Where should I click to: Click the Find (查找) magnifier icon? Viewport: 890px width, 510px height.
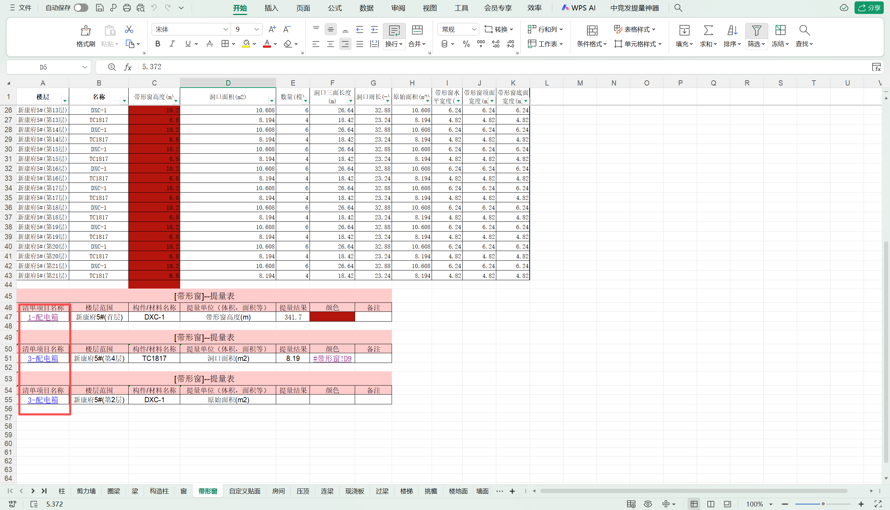[804, 31]
